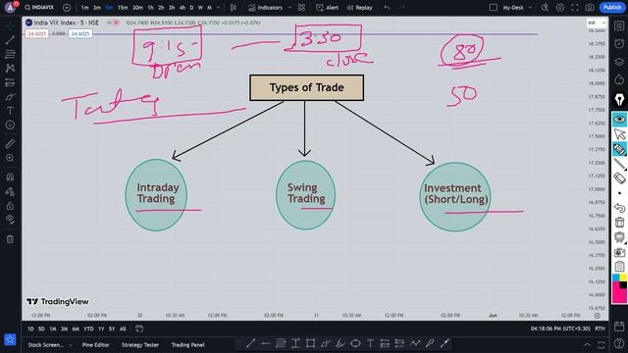The width and height of the screenshot is (628, 353).
Task: Click the remove objects trash icon in left sidebar
Action: [10, 239]
